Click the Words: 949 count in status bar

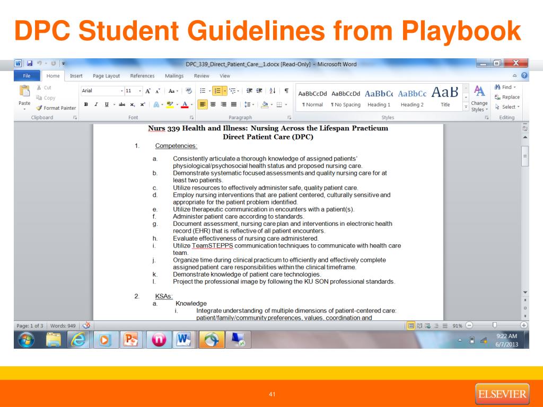63,326
